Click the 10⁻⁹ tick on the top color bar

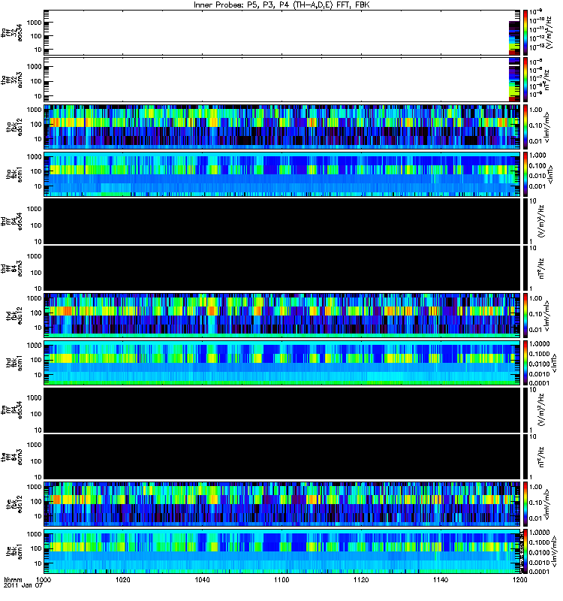(537, 11)
